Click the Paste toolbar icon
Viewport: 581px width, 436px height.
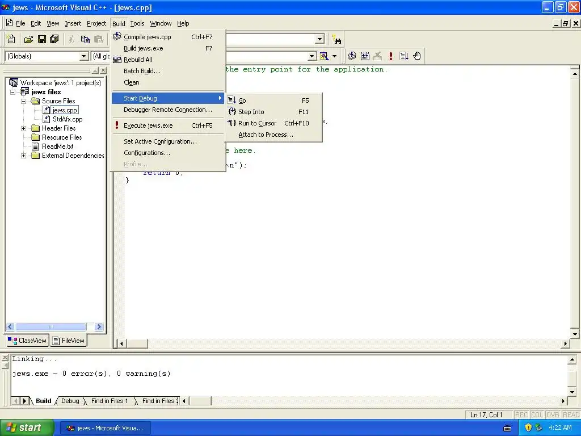[x=99, y=39]
